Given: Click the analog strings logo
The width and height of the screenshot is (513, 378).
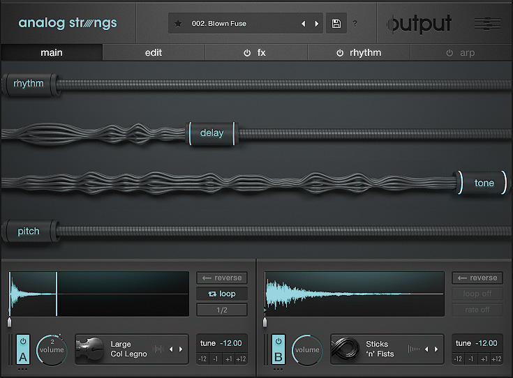Looking at the screenshot, I should [68, 23].
